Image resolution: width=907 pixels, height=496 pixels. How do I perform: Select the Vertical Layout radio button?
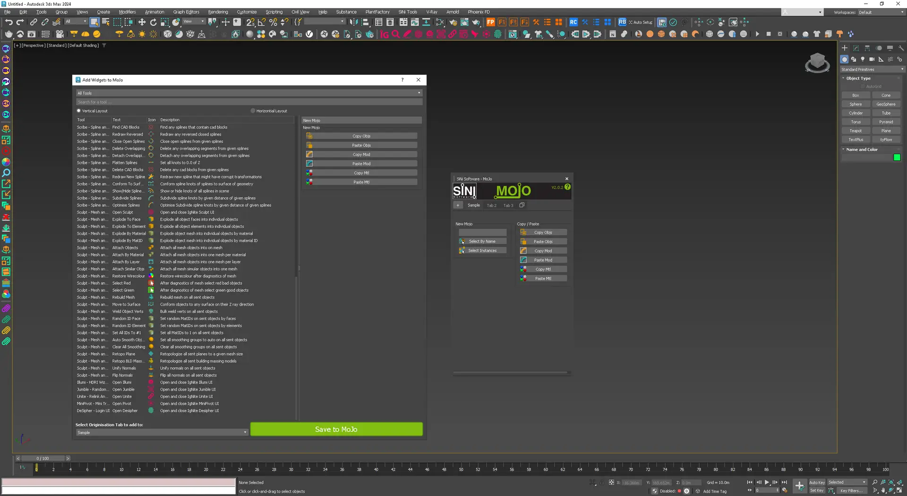pos(79,111)
